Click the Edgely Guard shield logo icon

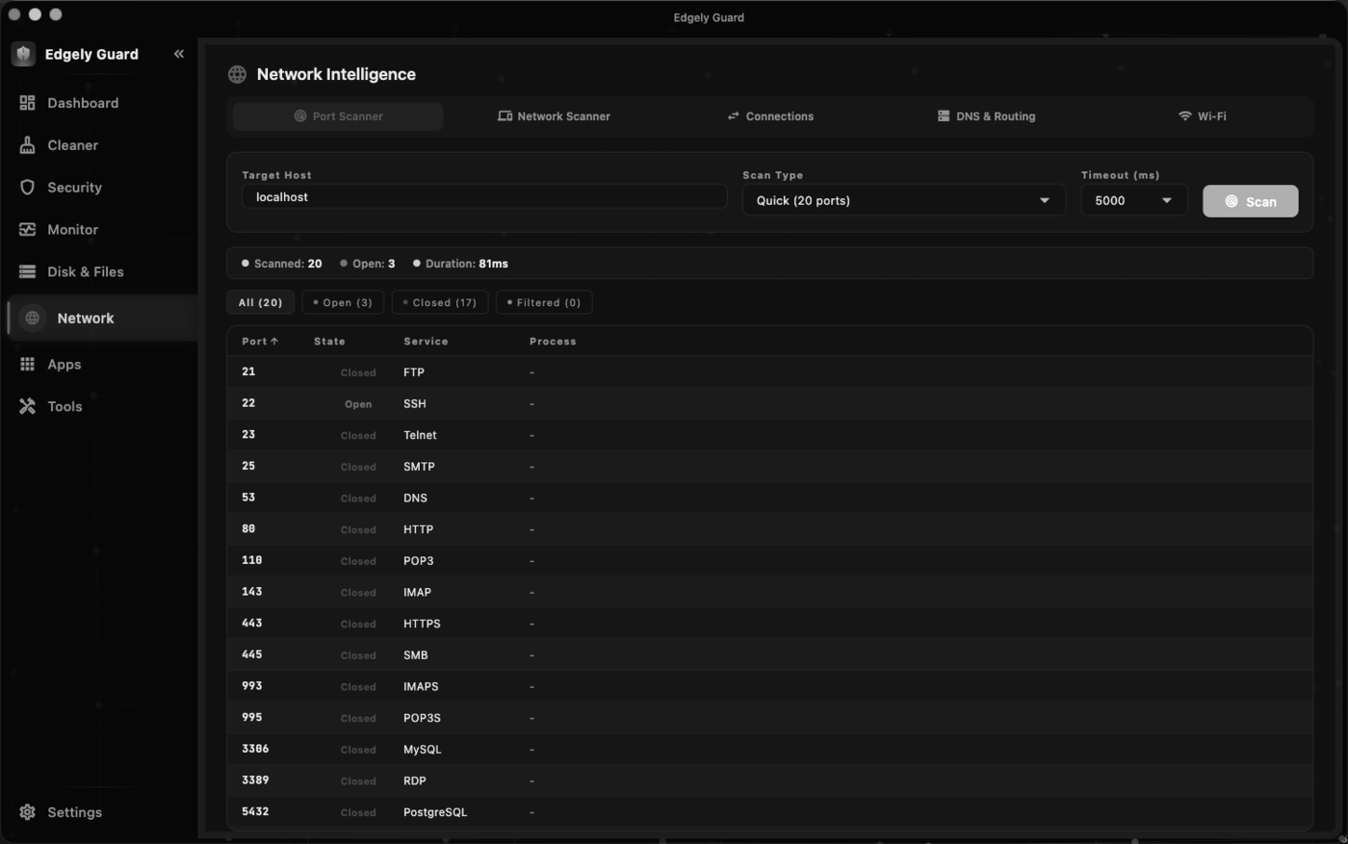pyautogui.click(x=24, y=54)
